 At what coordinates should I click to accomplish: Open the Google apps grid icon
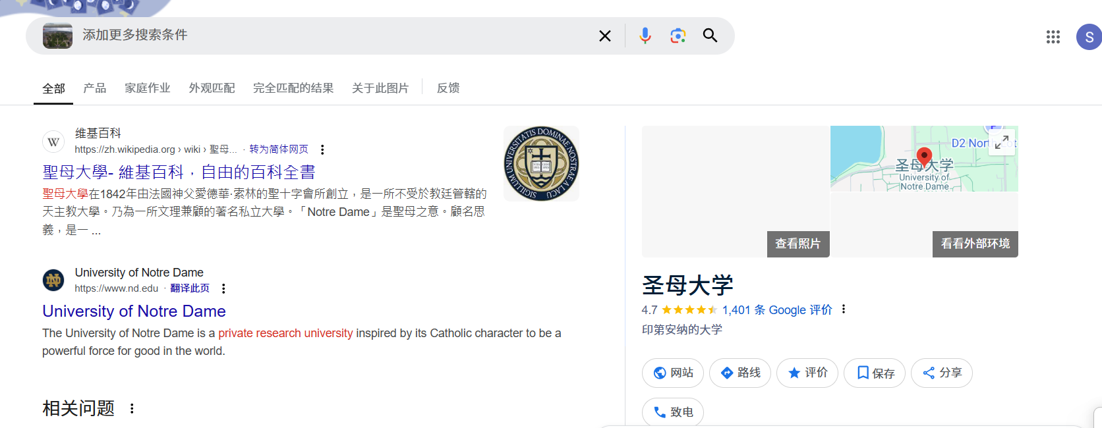pyautogui.click(x=1053, y=37)
